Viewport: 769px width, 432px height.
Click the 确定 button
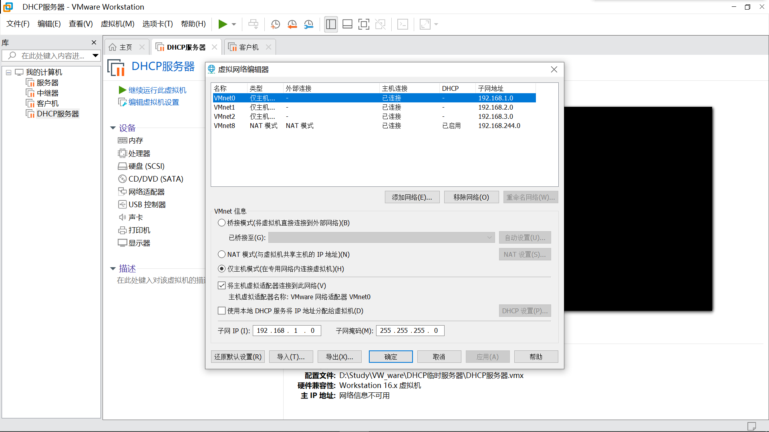(x=391, y=357)
